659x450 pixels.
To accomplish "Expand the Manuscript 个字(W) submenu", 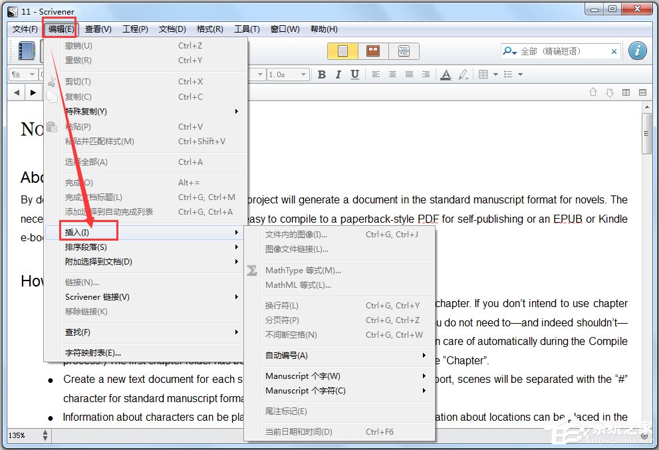I will click(340, 376).
